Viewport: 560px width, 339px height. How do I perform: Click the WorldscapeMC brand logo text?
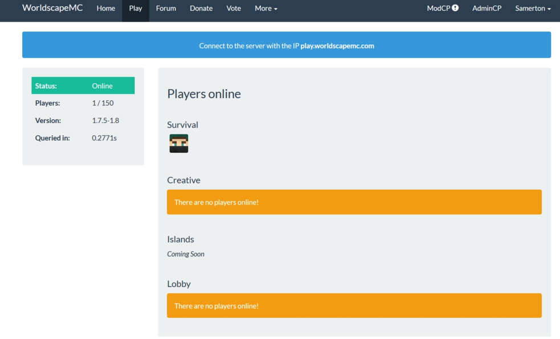pyautogui.click(x=52, y=8)
